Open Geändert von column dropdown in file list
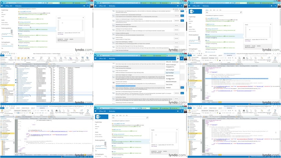The width and height of the screenshot is (281, 158). [x=74, y=67]
